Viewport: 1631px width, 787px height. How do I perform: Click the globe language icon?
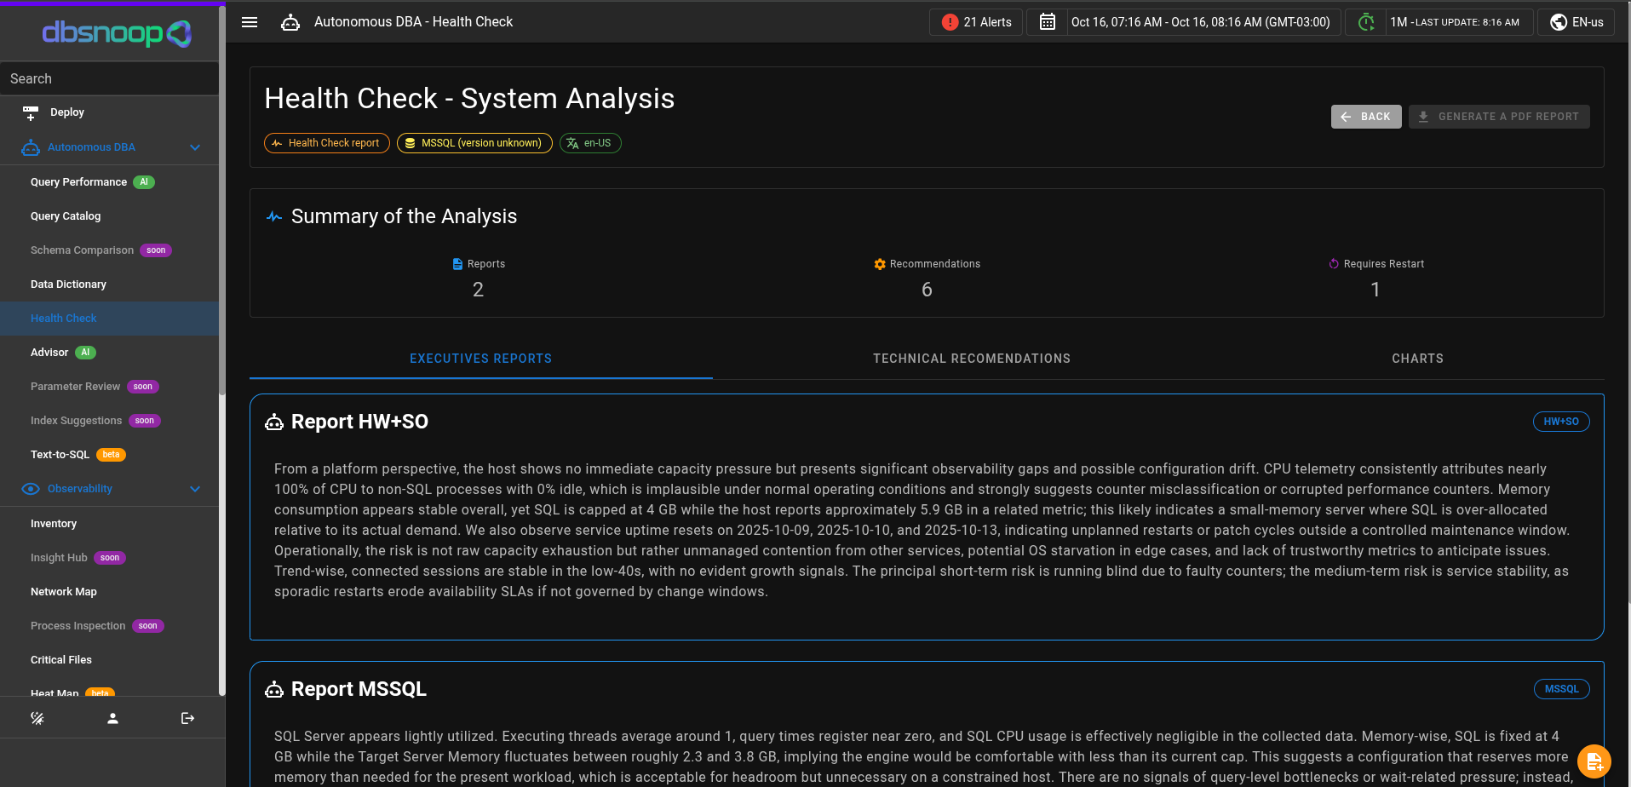1559,22
